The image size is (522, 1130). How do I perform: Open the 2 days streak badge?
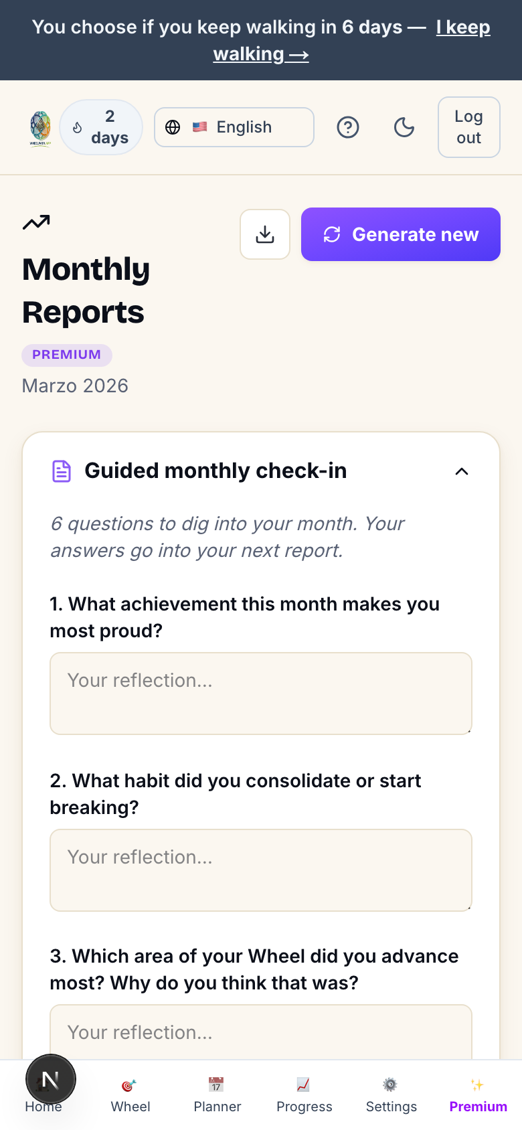coord(101,127)
